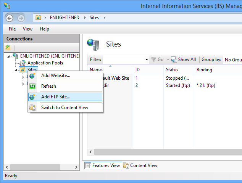Click the Status column header
242x183 pixels.
[x=172, y=70]
